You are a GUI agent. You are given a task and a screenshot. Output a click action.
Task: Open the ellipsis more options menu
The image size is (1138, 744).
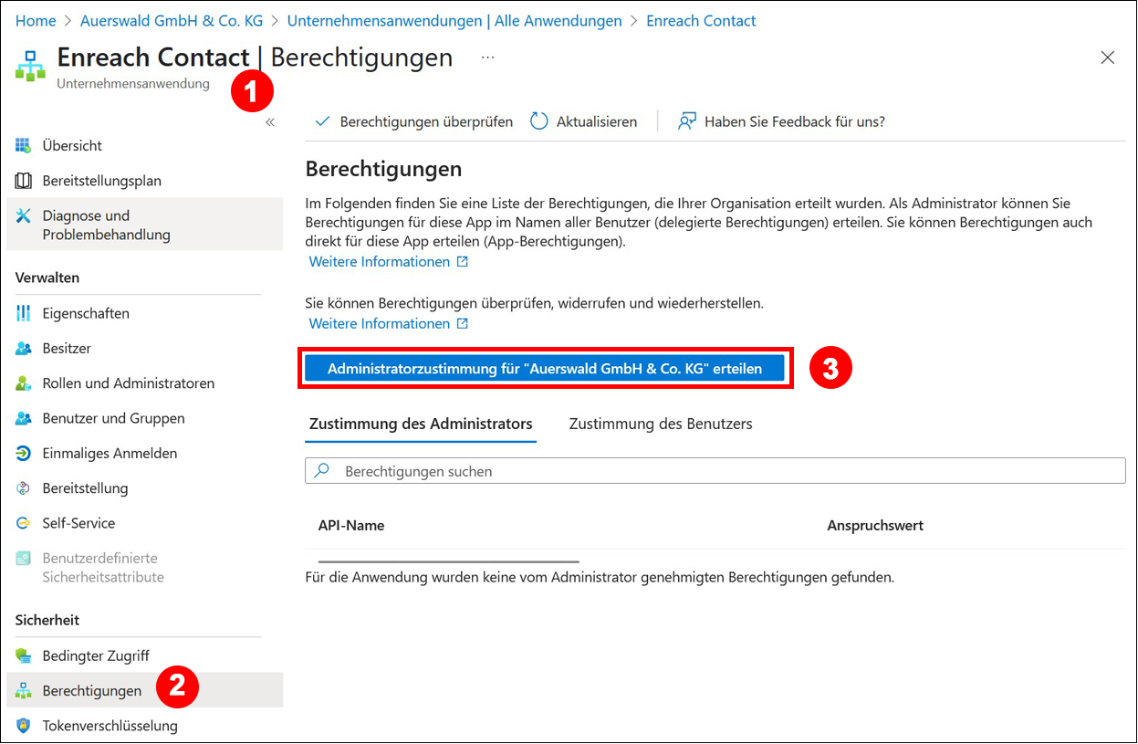[488, 58]
